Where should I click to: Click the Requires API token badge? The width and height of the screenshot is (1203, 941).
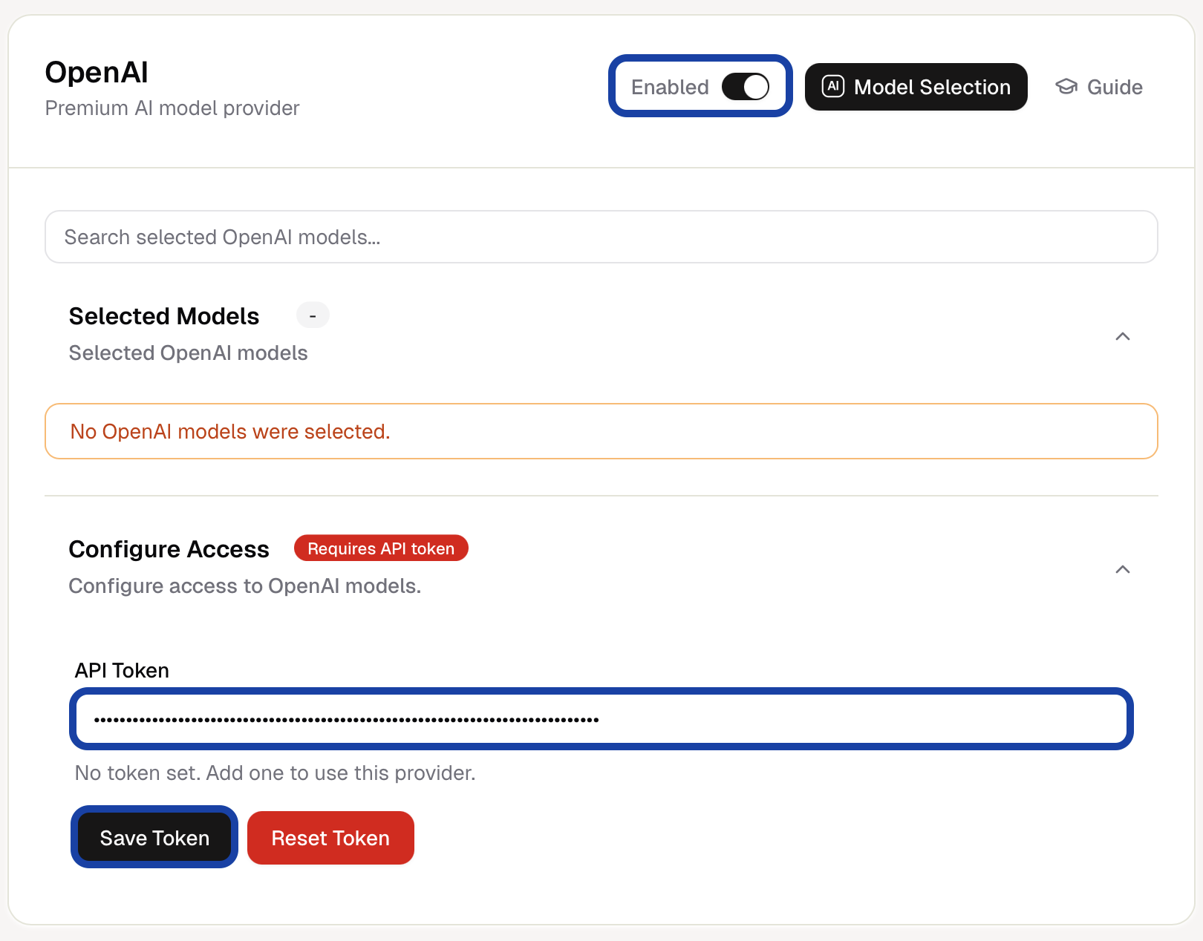(x=381, y=548)
